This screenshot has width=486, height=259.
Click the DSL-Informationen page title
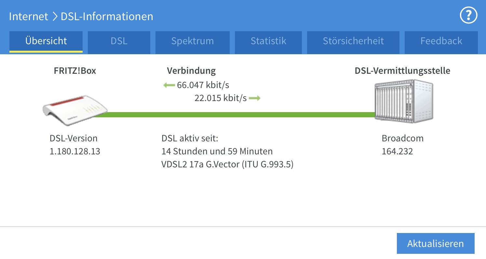(x=107, y=16)
